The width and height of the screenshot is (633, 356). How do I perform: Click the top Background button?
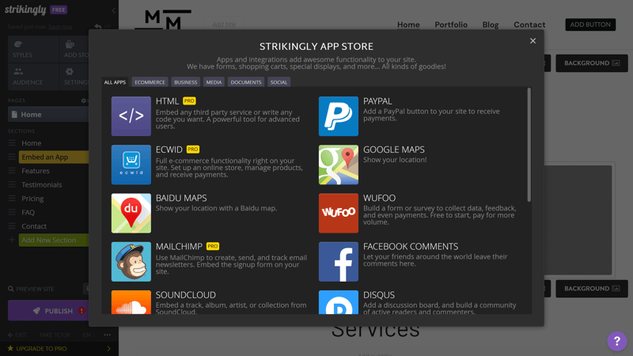coord(592,63)
